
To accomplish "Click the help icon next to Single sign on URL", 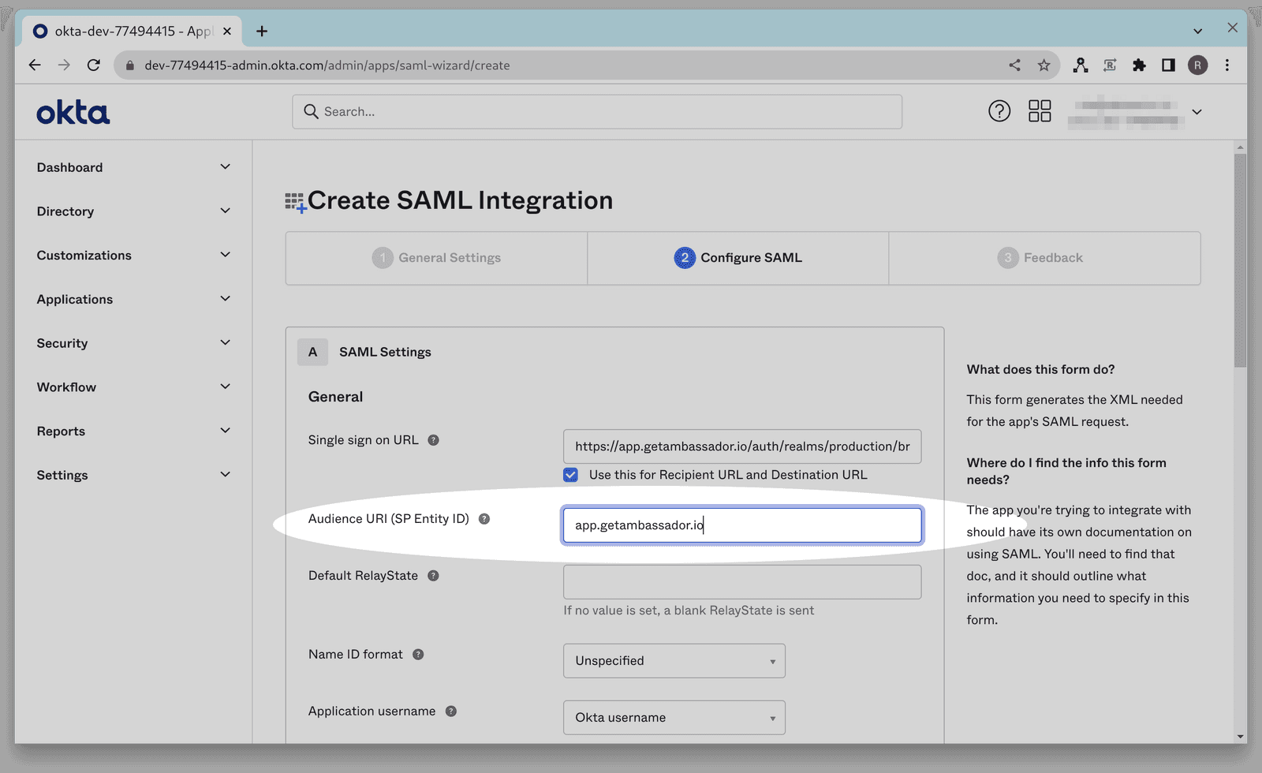I will (x=433, y=440).
